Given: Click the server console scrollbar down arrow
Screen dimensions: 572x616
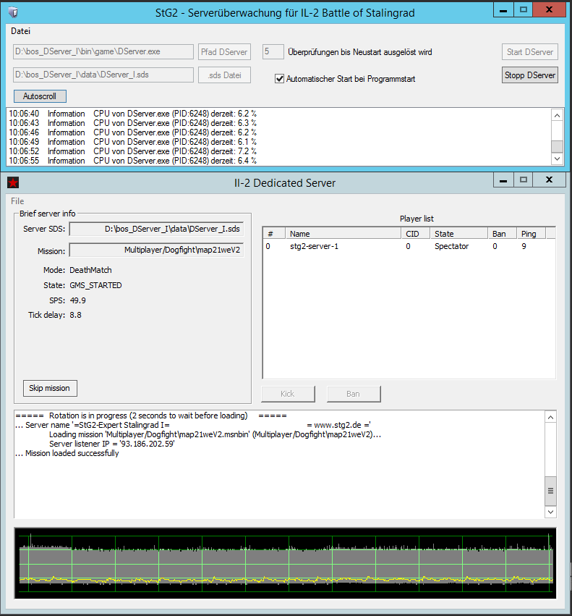Looking at the screenshot, I should point(550,512).
